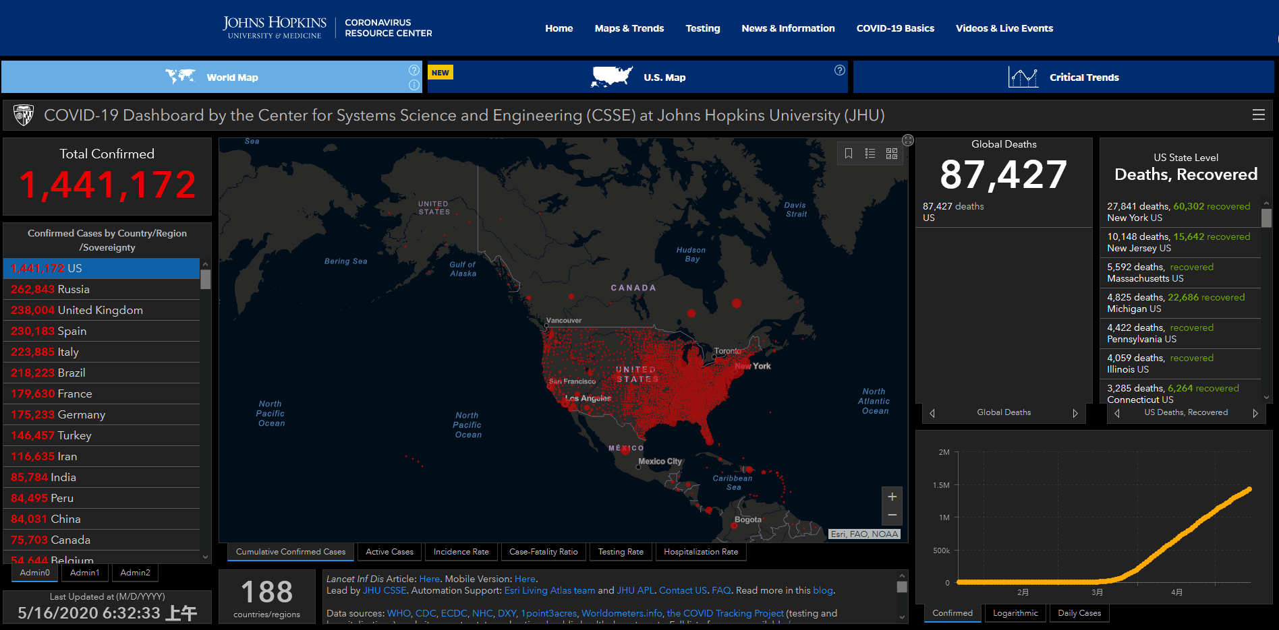This screenshot has width=1279, height=630.
Task: Click the Johns Hopkins University logo
Action: pyautogui.click(x=275, y=28)
